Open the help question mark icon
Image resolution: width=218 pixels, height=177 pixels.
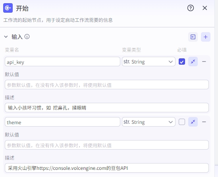pyautogui.click(x=191, y=8)
